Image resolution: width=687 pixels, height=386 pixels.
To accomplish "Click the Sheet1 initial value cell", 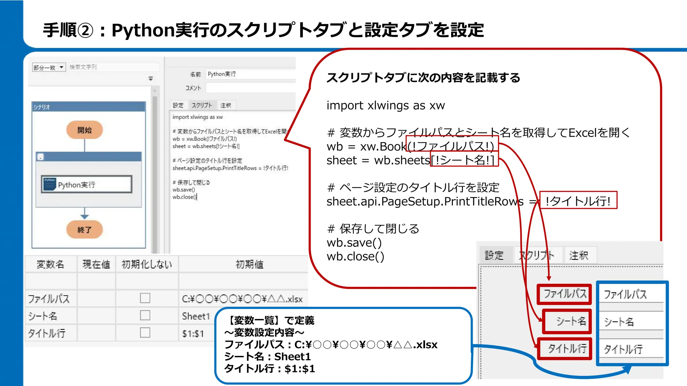I will (x=197, y=316).
